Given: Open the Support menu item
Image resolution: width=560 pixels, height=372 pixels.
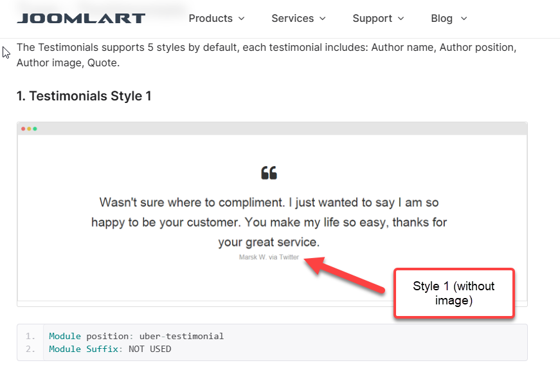Looking at the screenshot, I should [x=372, y=18].
